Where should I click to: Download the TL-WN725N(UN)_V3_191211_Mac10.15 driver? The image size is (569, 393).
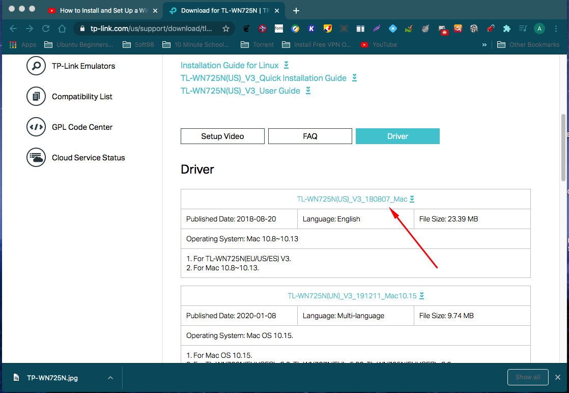tap(356, 296)
